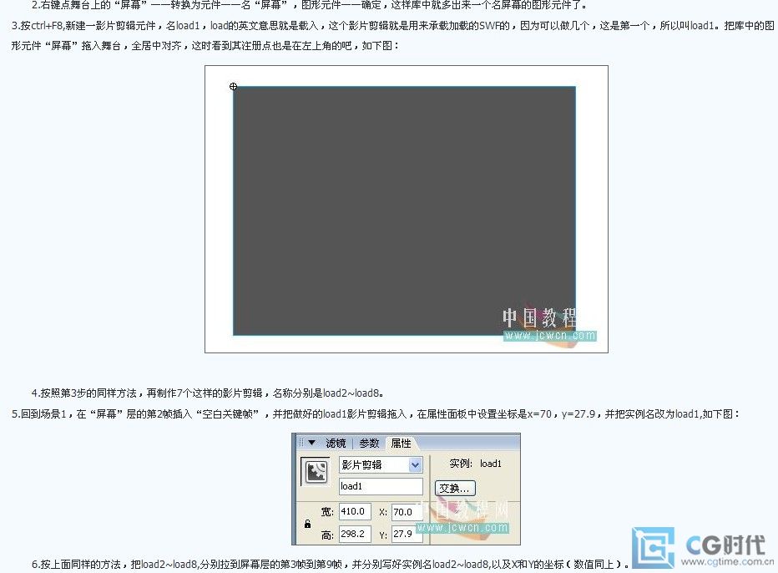
Task: Click the 宽: label in the properties panel
Action: point(327,511)
